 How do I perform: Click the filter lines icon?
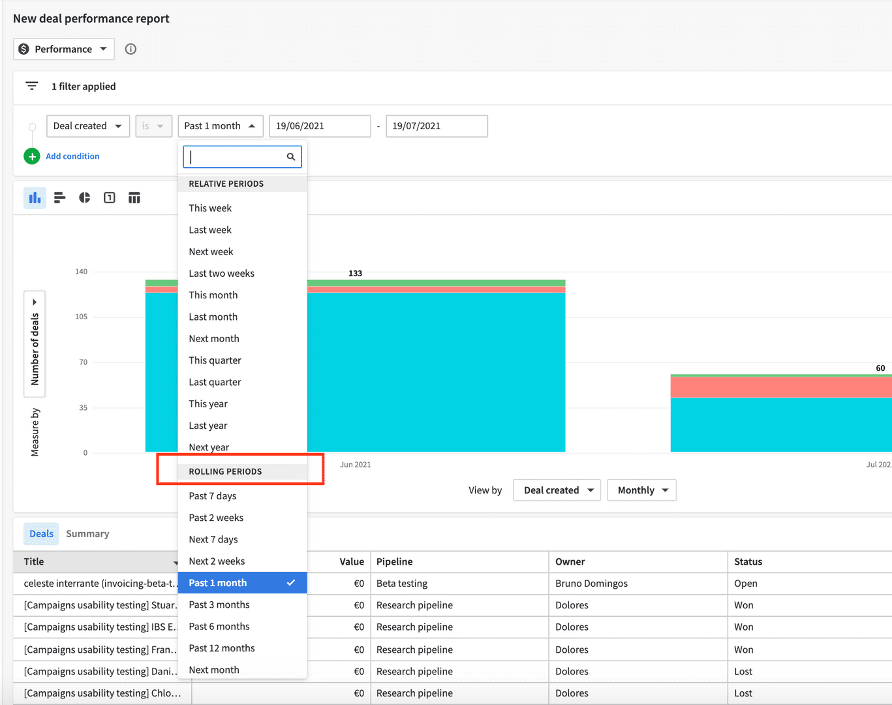click(x=31, y=86)
